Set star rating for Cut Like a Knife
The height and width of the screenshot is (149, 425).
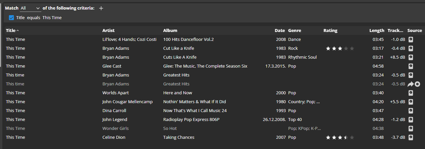pos(340,48)
